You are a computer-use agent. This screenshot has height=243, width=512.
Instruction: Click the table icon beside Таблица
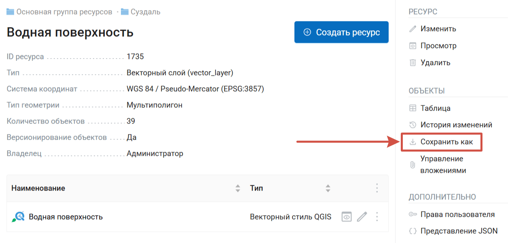(x=413, y=108)
